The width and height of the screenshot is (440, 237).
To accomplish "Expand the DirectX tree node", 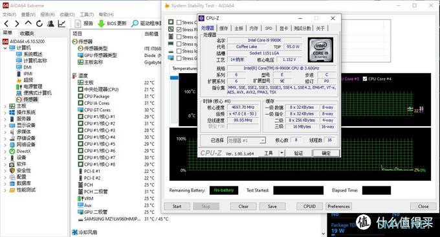I will 5,152.
